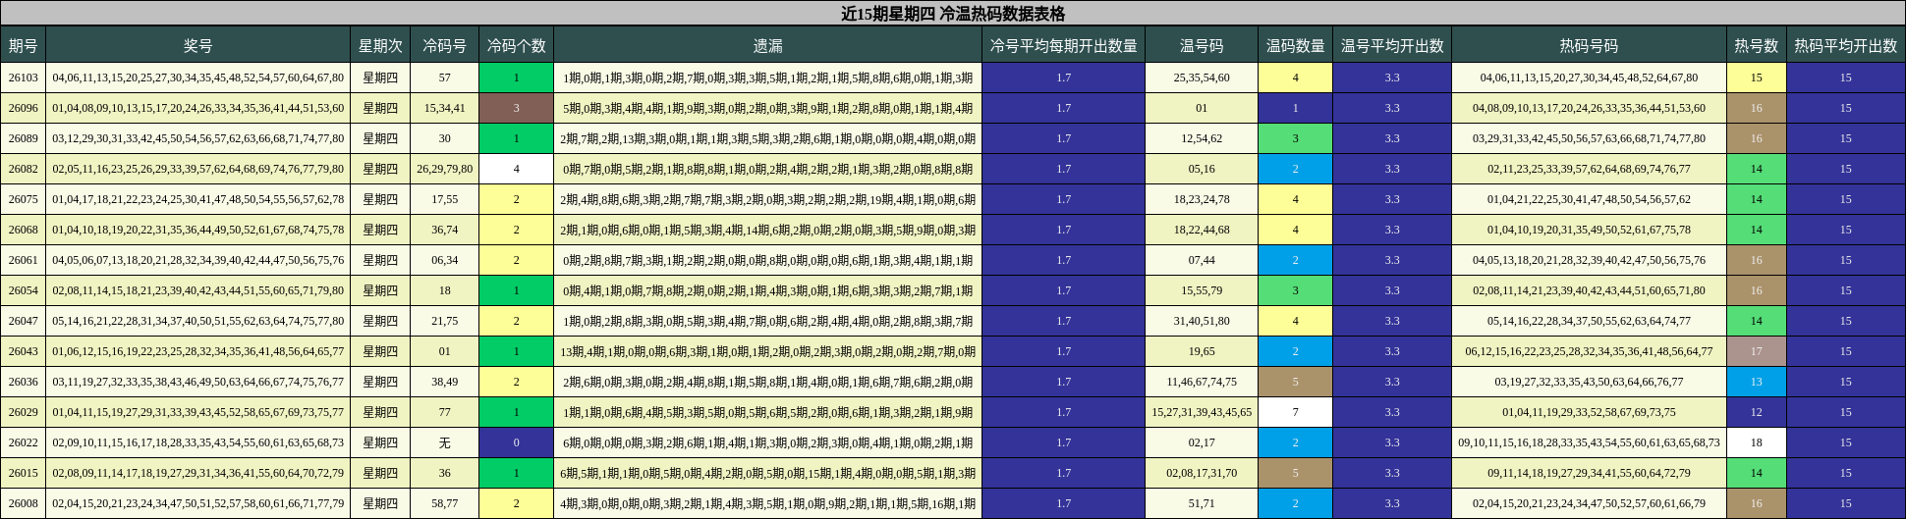Click the 遗漏 column header

pos(768,45)
